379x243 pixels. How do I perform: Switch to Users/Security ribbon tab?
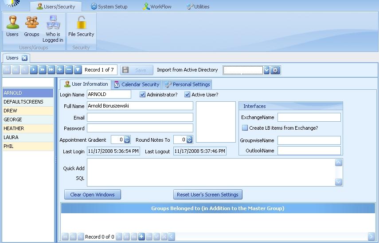coord(56,7)
